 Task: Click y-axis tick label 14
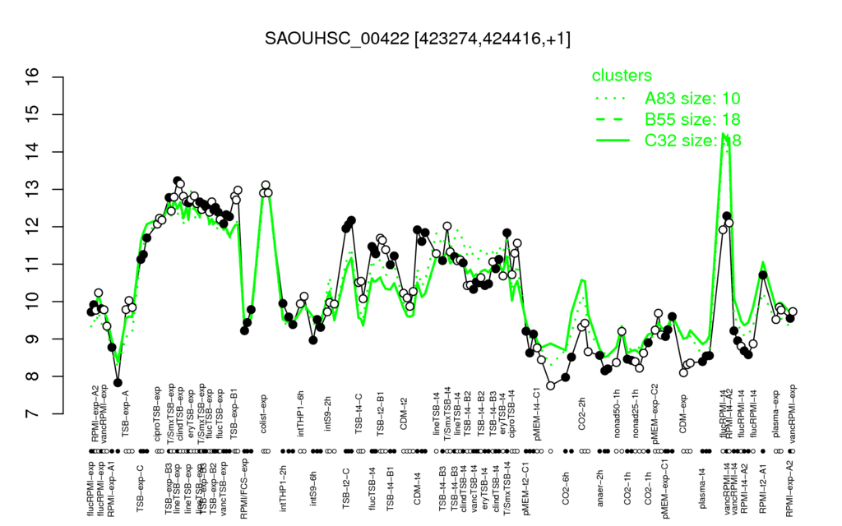(33, 152)
